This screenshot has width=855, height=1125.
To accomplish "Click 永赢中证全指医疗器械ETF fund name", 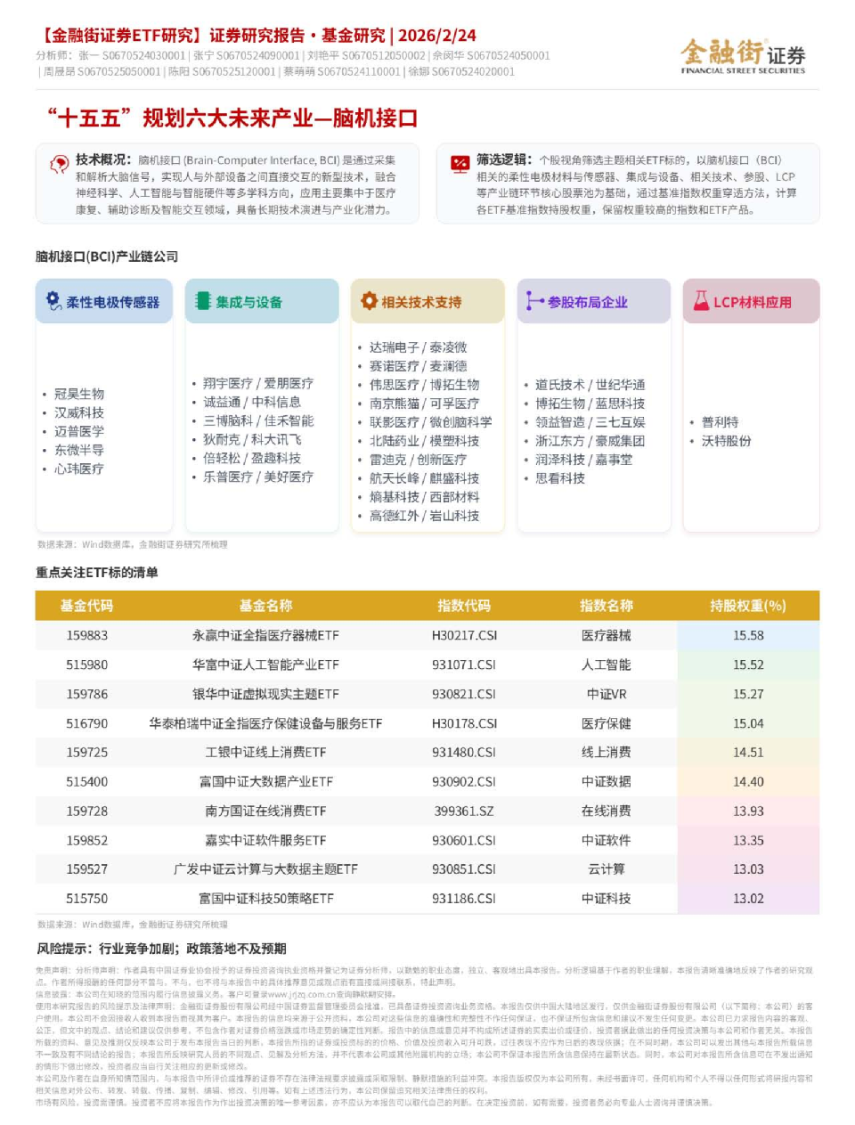I will 265,636.
